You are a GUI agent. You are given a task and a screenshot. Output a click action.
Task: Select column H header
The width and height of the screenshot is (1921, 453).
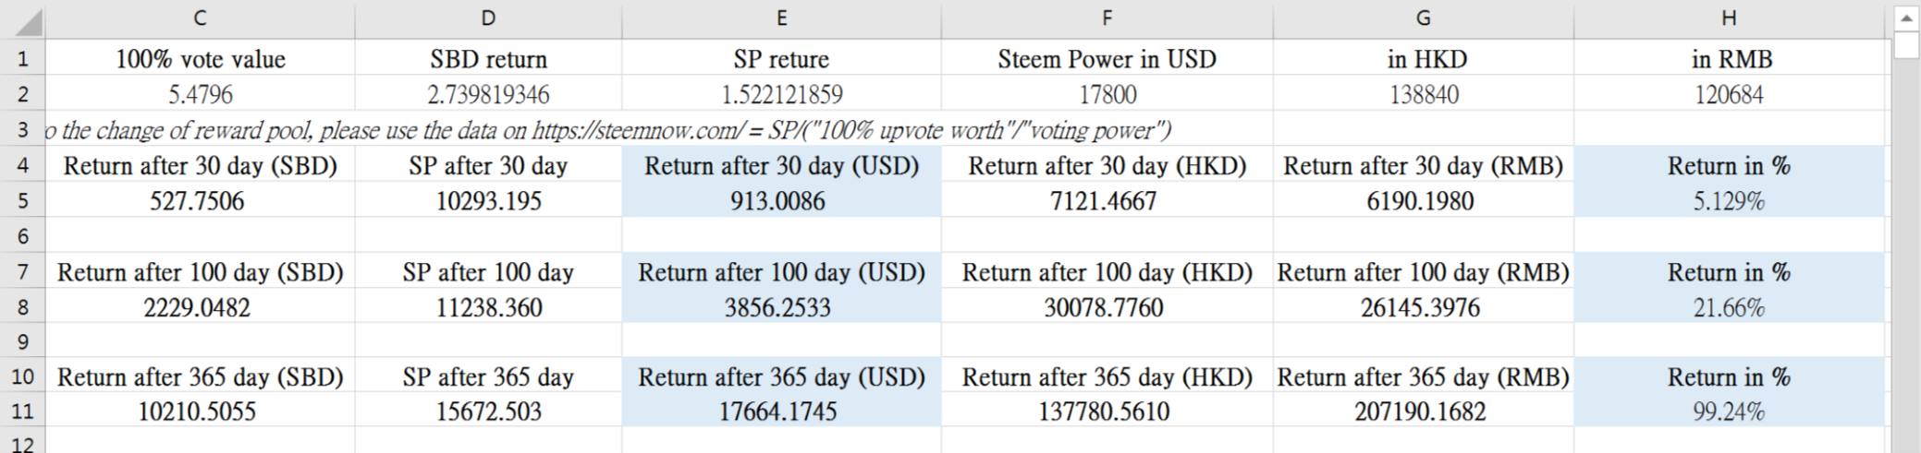[1729, 18]
